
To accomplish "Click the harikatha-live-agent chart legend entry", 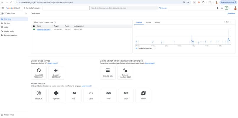I will [145, 48].
